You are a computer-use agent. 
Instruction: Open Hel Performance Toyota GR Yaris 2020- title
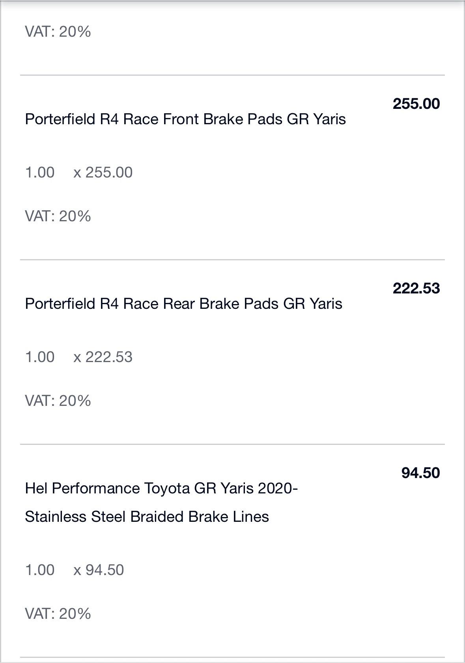161,488
